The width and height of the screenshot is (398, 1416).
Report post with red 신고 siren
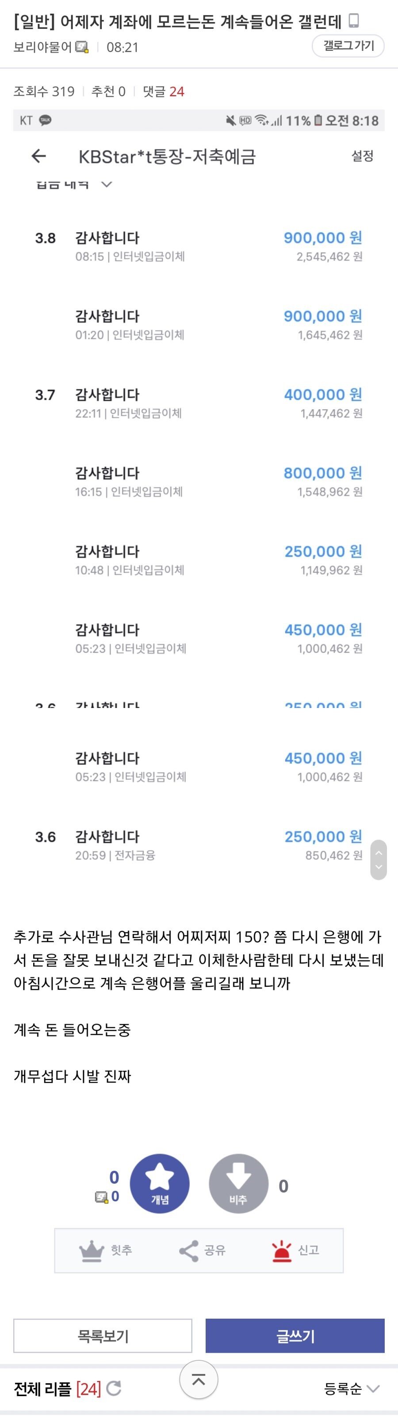click(282, 1251)
